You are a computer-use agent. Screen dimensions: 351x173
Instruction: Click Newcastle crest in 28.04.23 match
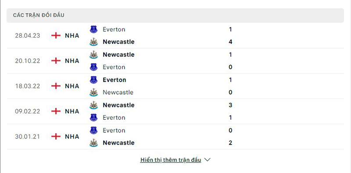pos(93,42)
